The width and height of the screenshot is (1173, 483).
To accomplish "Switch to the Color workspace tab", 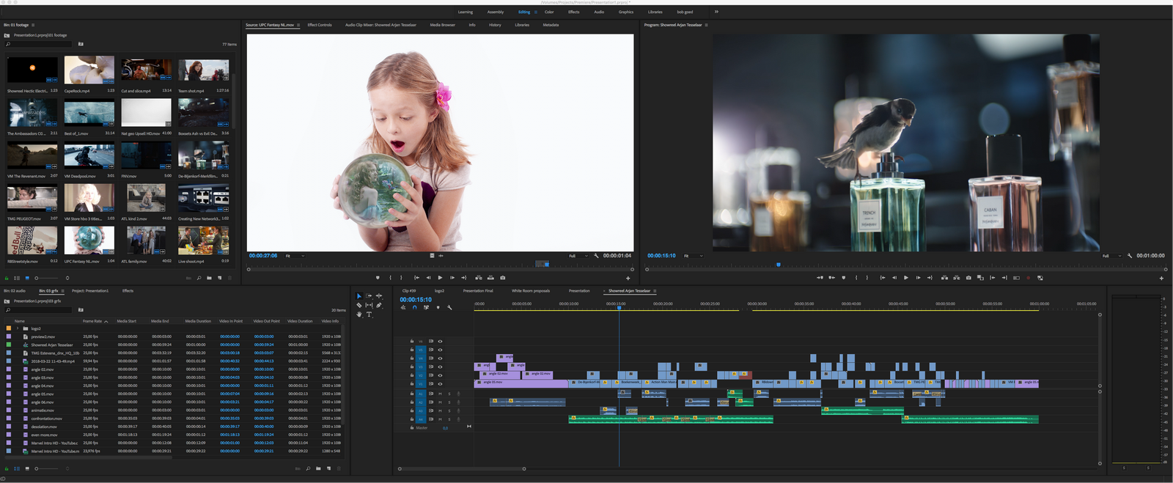I will 548,12.
